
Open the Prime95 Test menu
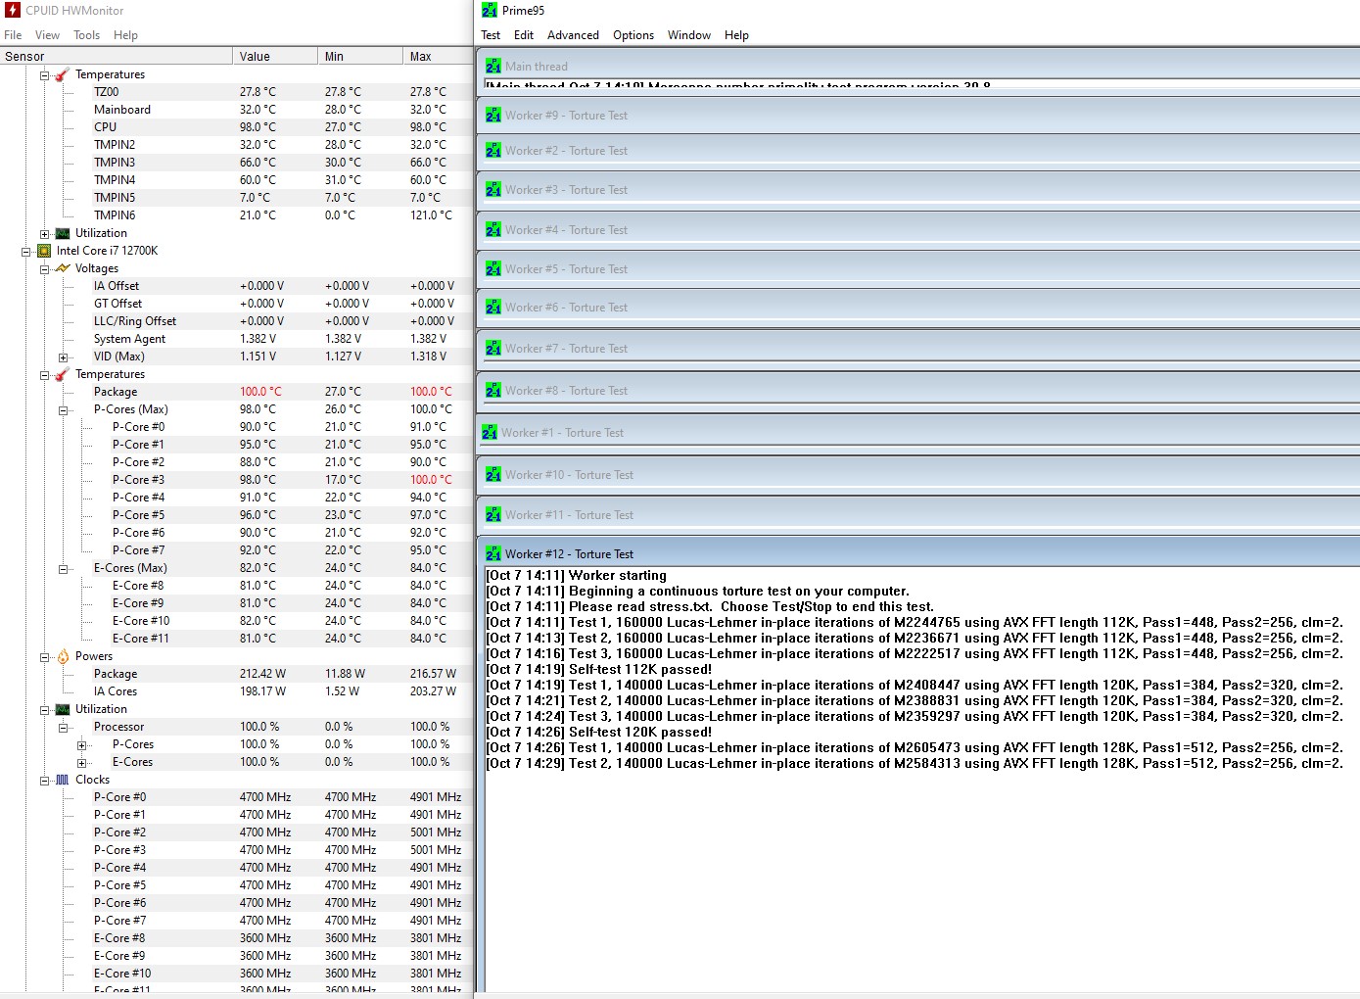(491, 35)
